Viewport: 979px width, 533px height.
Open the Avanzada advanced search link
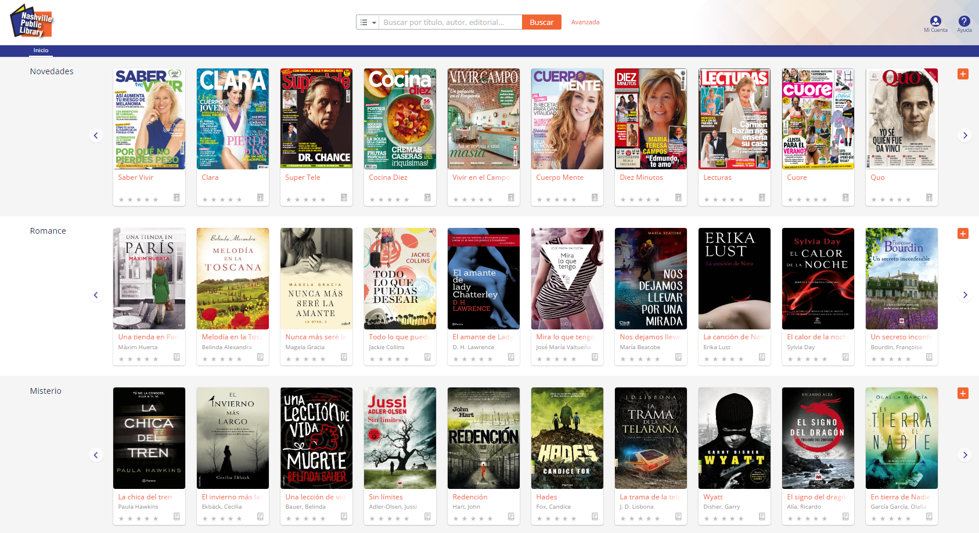585,22
